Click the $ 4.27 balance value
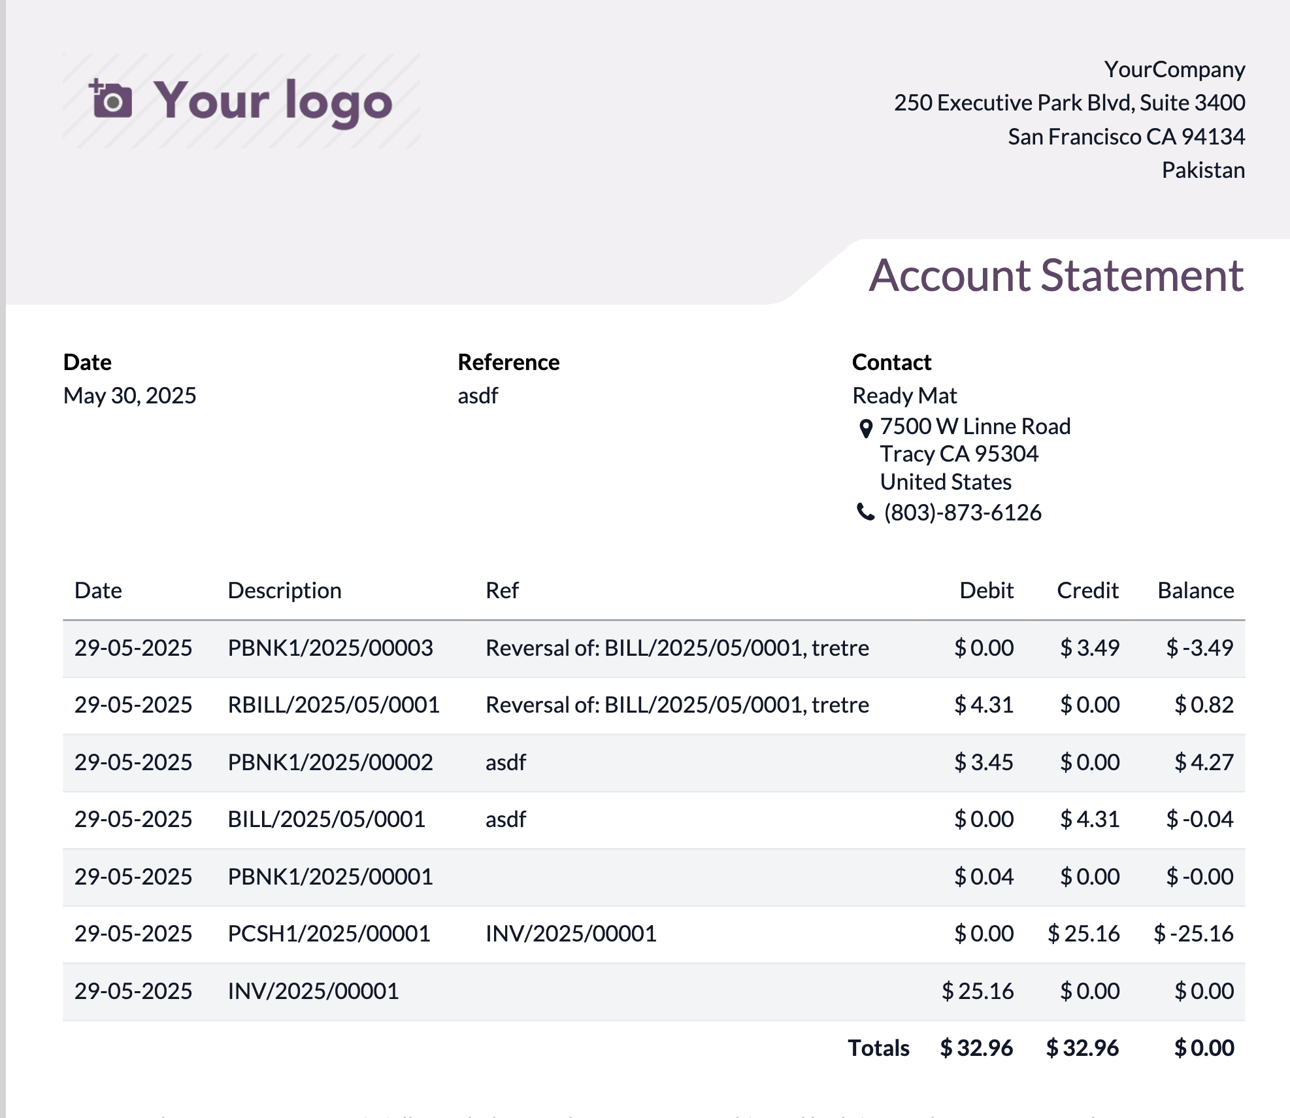 (x=1203, y=762)
